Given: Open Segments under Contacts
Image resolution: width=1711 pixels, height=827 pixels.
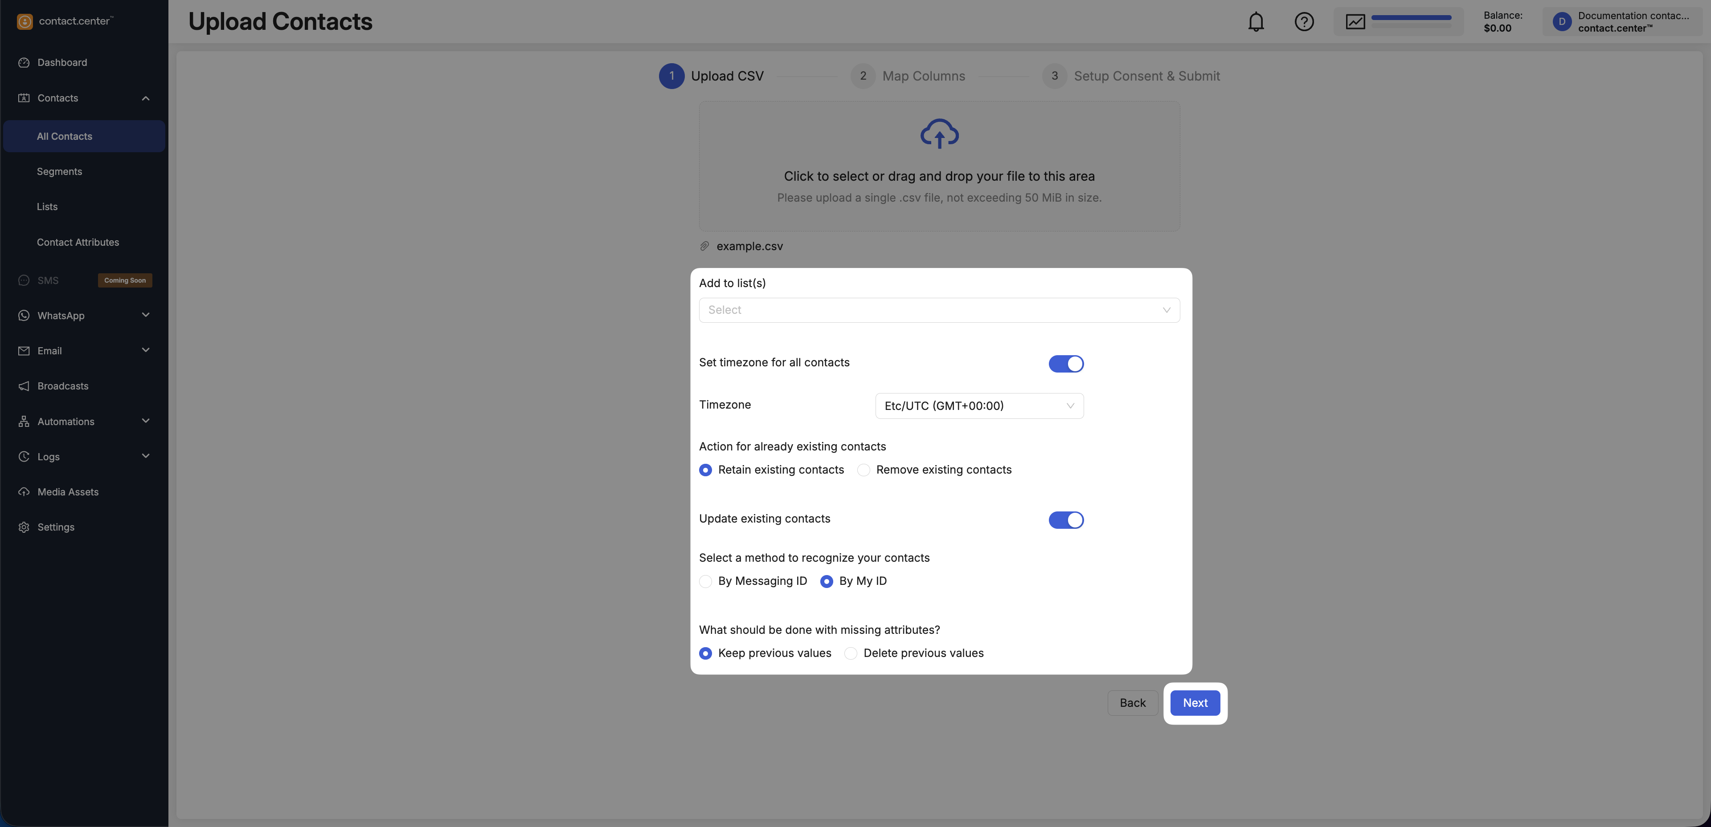Looking at the screenshot, I should click(x=59, y=171).
